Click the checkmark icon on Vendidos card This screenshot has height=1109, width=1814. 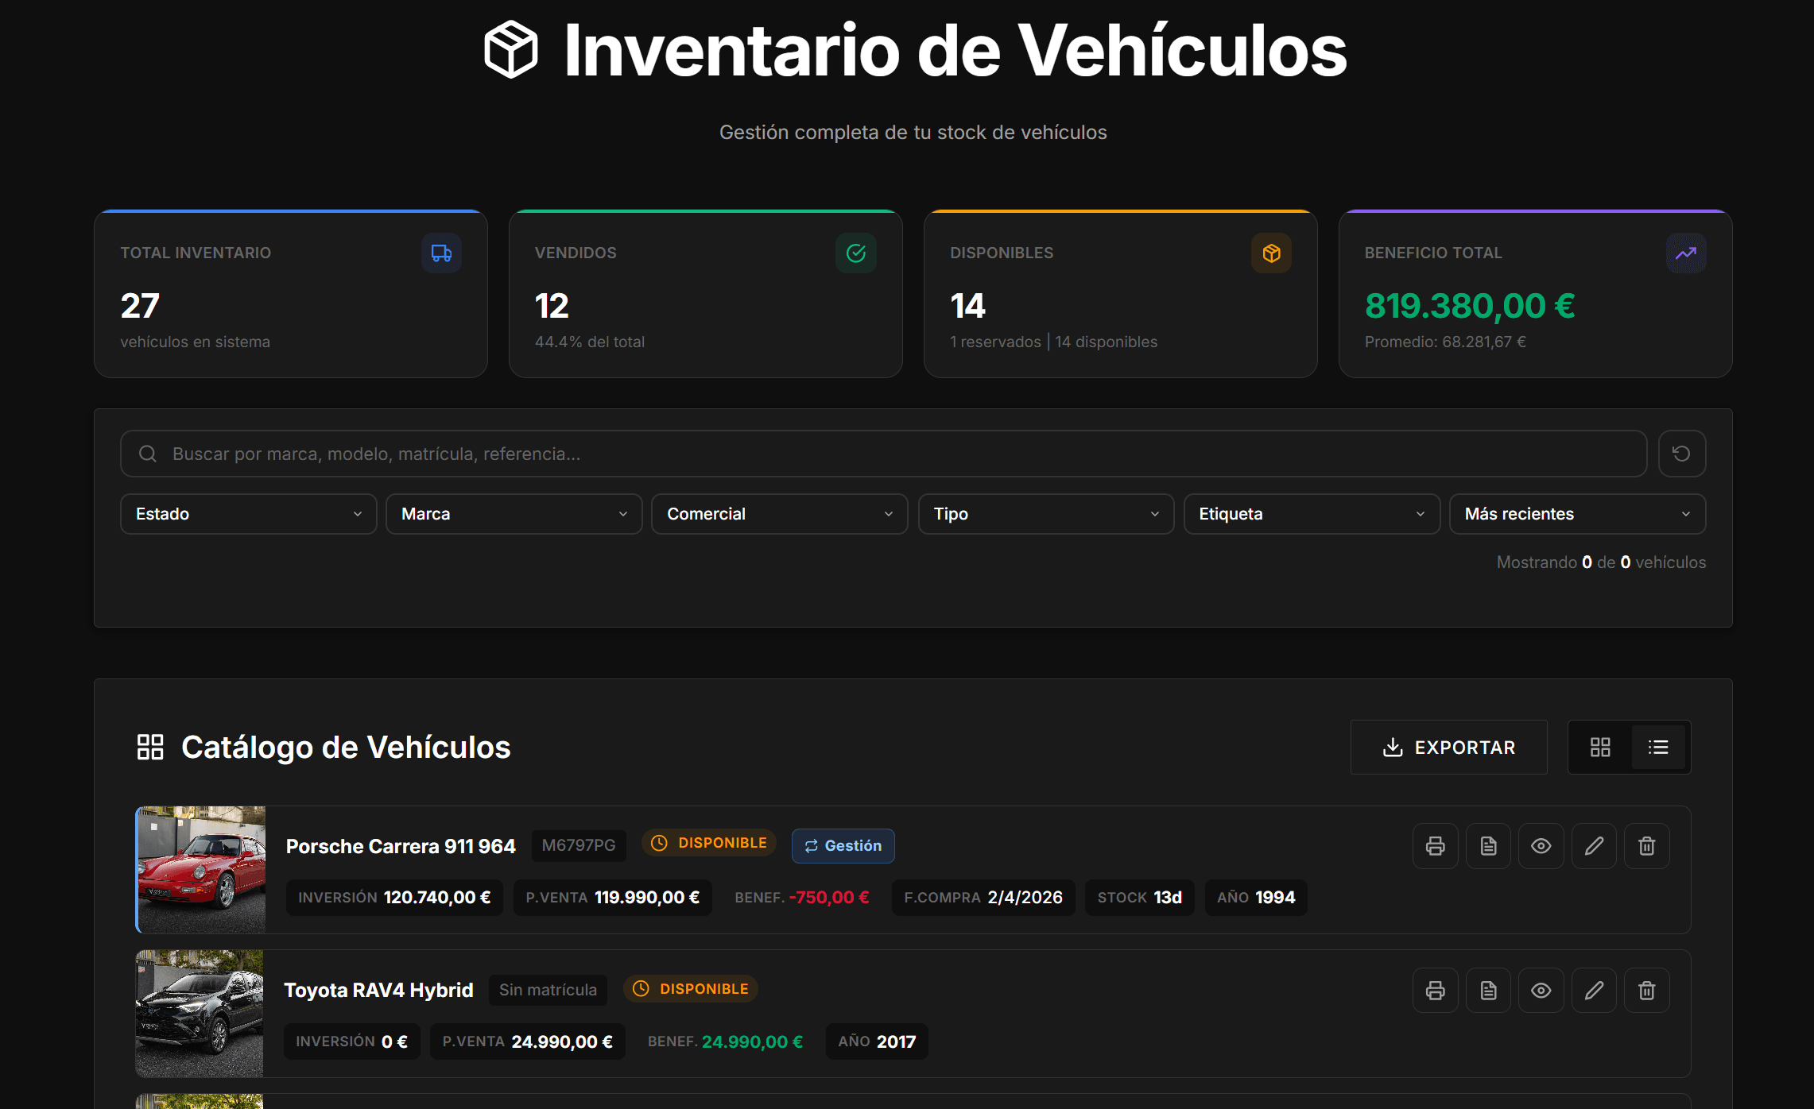[856, 253]
